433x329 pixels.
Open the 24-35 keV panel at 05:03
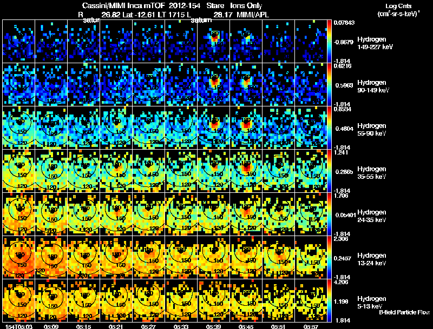click(x=19, y=214)
